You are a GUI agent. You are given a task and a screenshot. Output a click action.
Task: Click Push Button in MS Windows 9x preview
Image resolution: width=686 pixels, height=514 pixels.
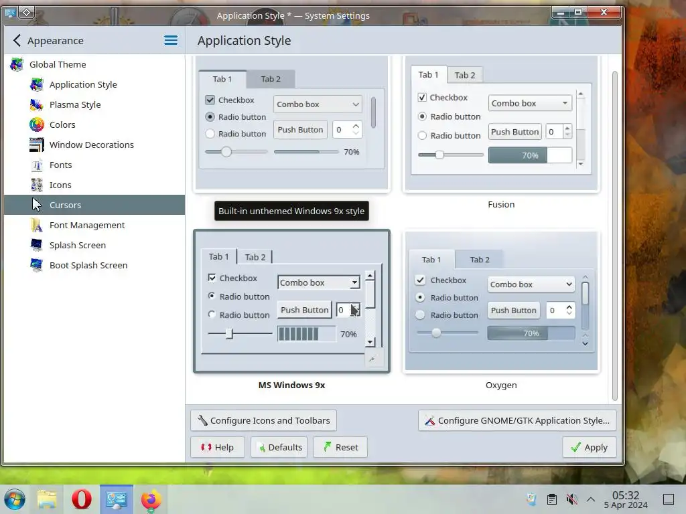pyautogui.click(x=305, y=310)
